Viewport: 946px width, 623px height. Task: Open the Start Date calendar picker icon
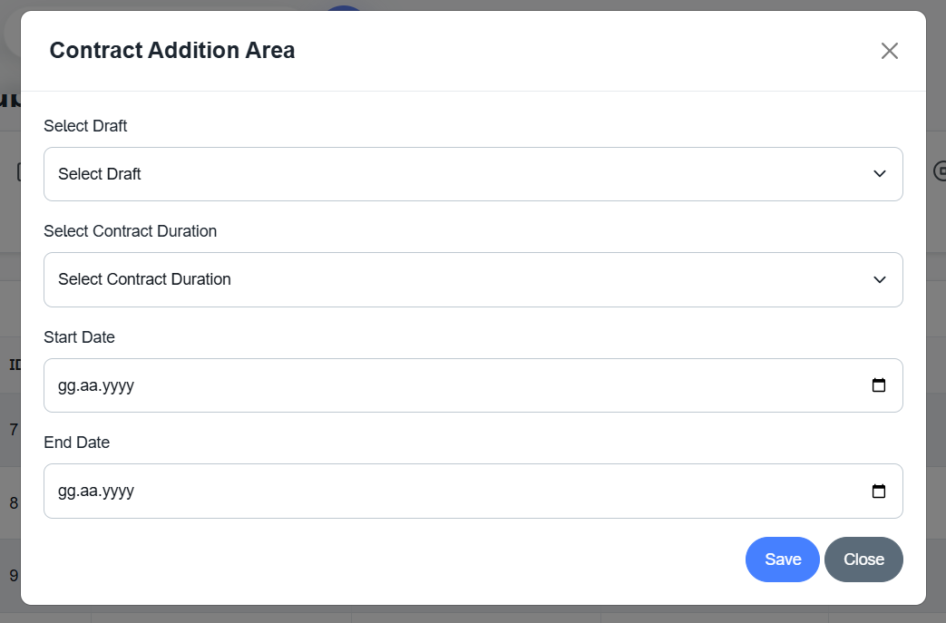pos(878,385)
